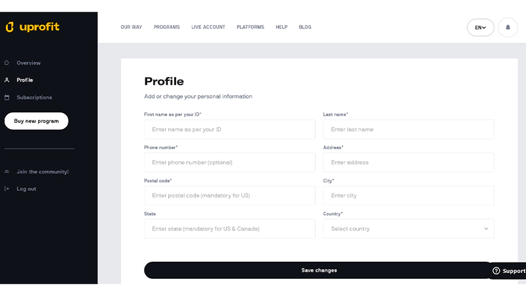Click into the Phone number field

click(x=229, y=162)
